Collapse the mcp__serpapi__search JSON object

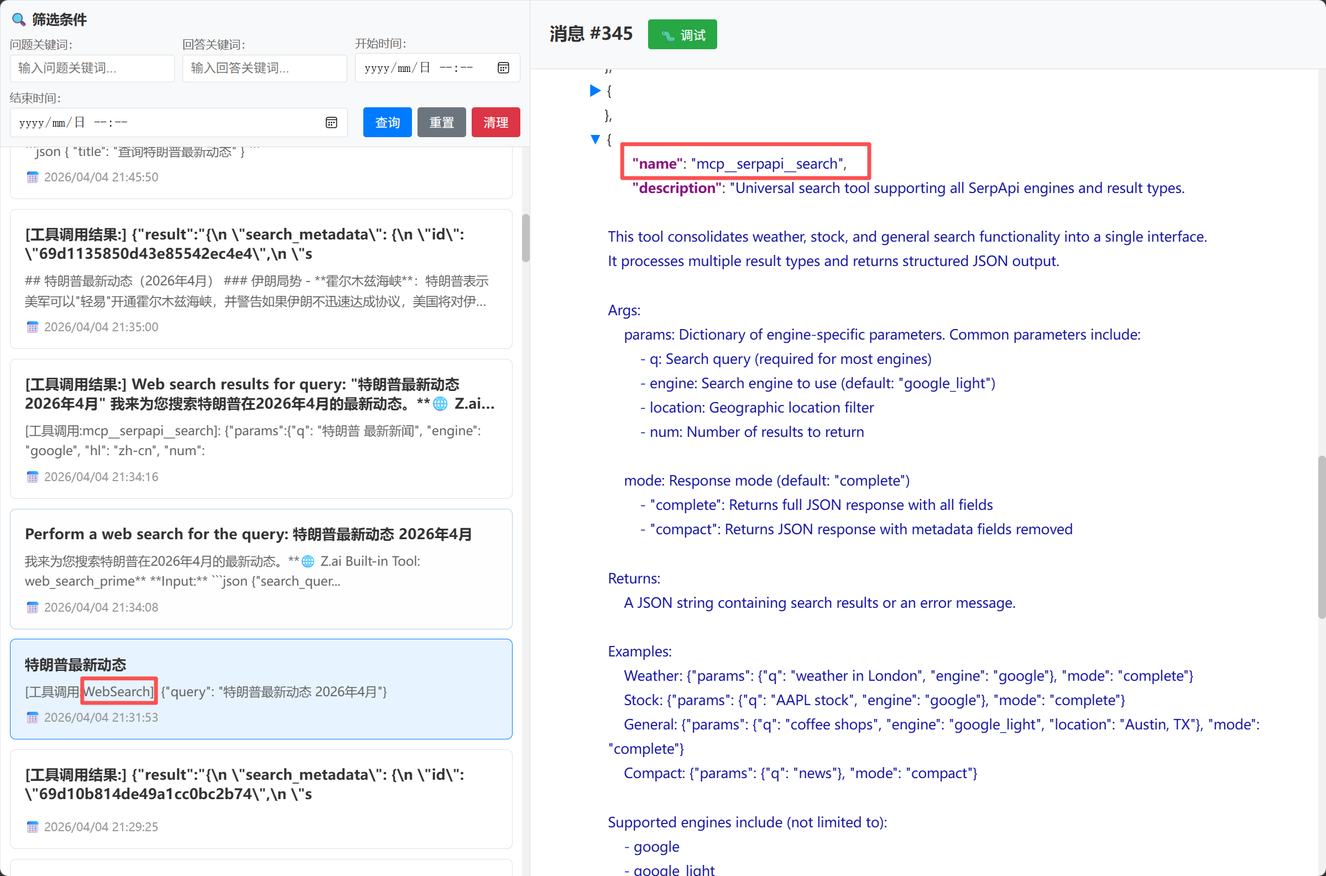tap(595, 139)
